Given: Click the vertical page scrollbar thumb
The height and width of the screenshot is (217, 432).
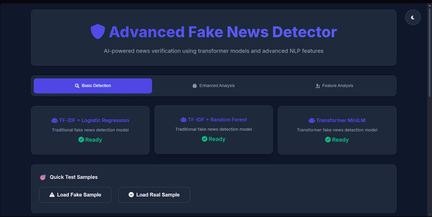Looking at the screenshot, I should tap(430, 52).
